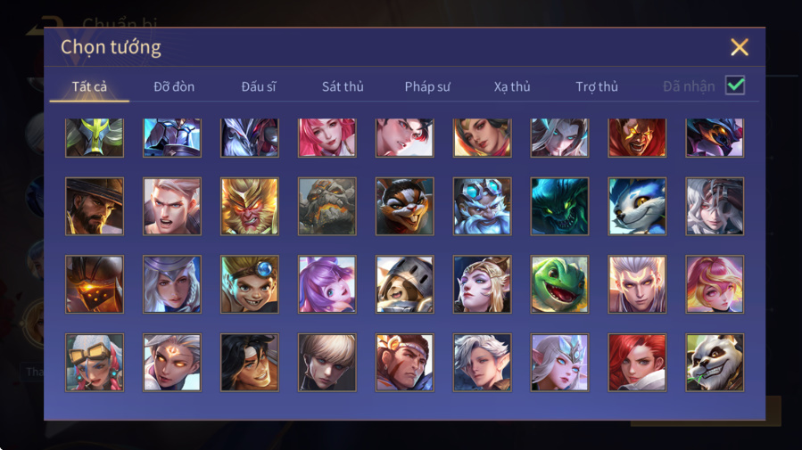
Task: Filter heroes by Xạ thủ tab
Action: coord(512,86)
